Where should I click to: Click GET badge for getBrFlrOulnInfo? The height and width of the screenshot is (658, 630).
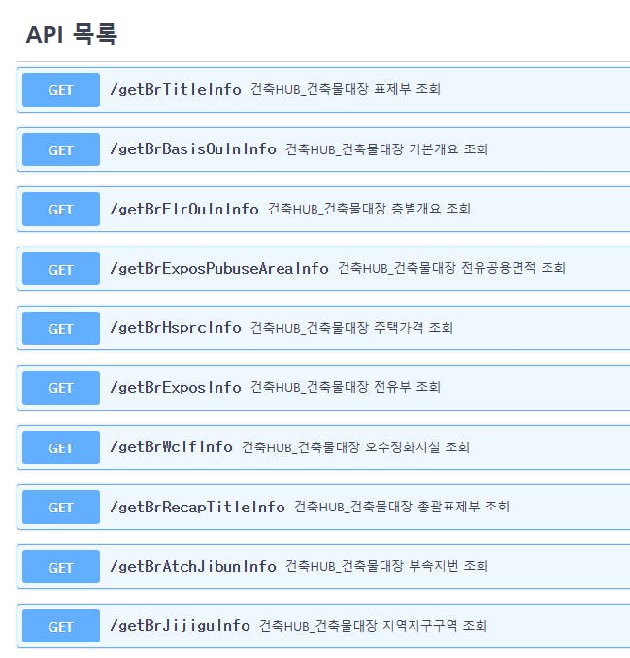pyautogui.click(x=61, y=210)
